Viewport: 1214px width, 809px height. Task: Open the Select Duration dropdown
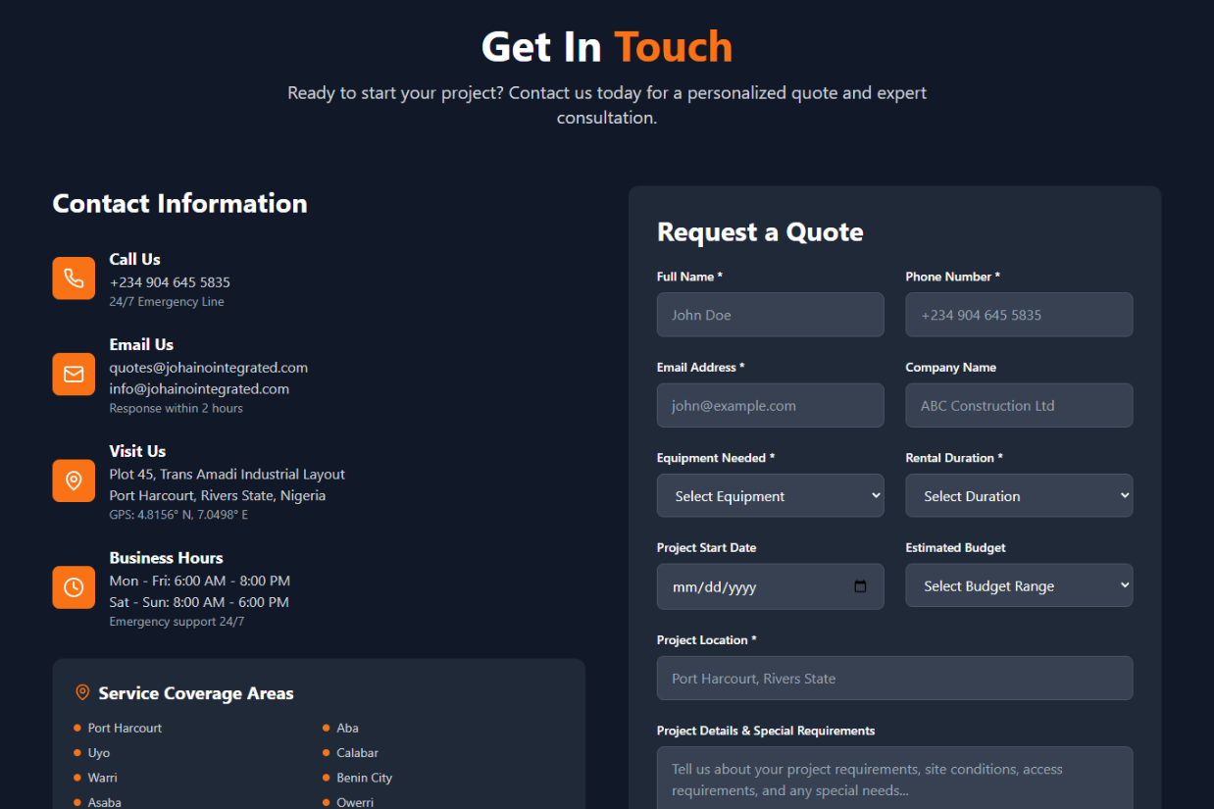pos(1019,495)
